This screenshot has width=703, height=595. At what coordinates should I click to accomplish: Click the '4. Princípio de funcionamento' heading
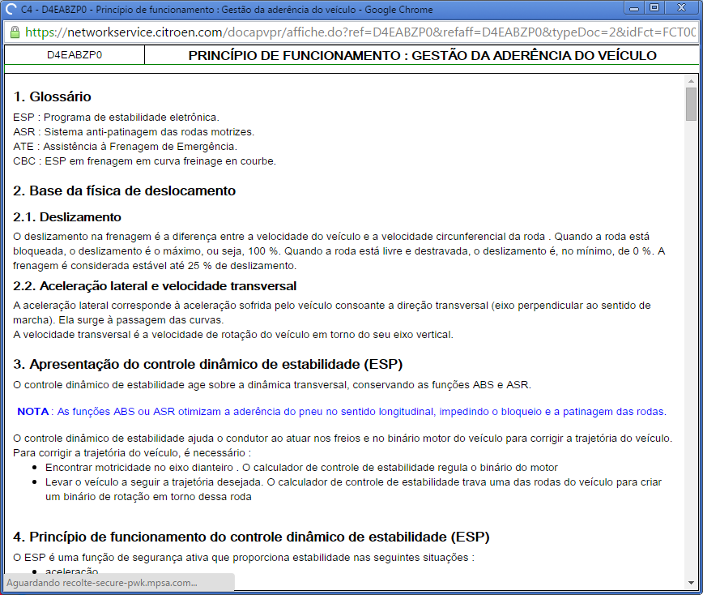(x=251, y=537)
